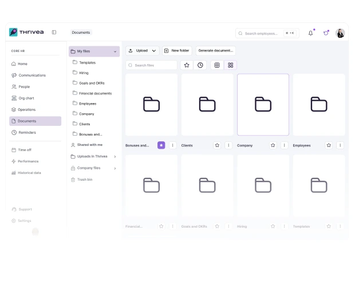Unfavorite the Bonuses and... folder
Image resolution: width=355 pixels, height=286 pixels.
click(x=161, y=145)
